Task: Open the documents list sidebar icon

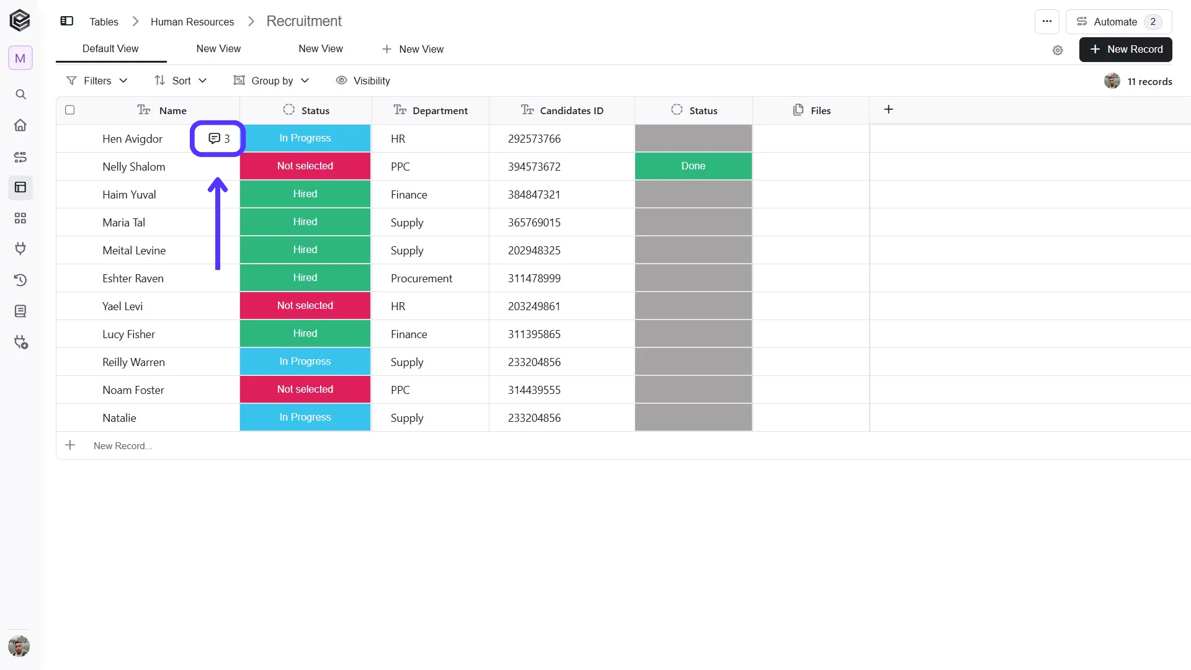Action: [20, 311]
